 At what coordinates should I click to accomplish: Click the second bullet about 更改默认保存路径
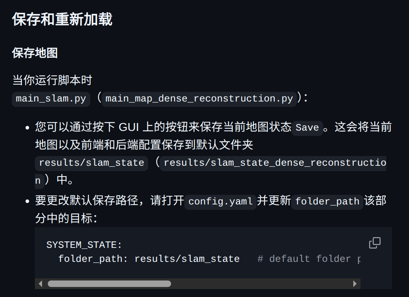(x=211, y=209)
